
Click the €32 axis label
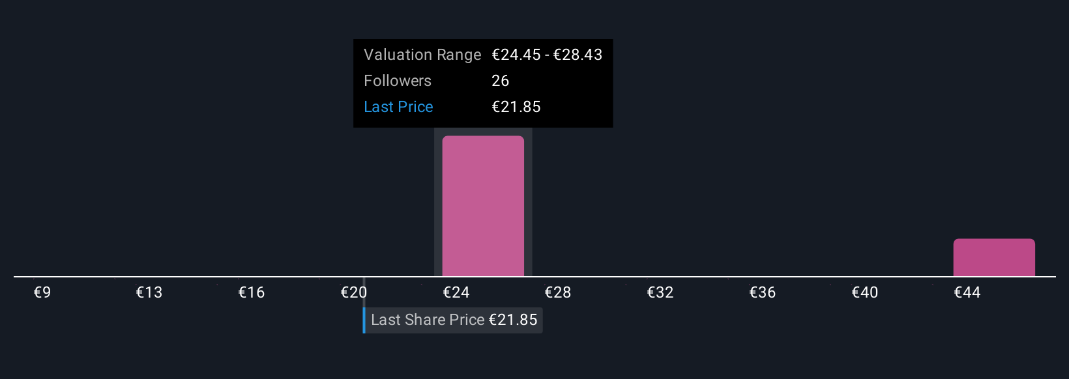660,292
